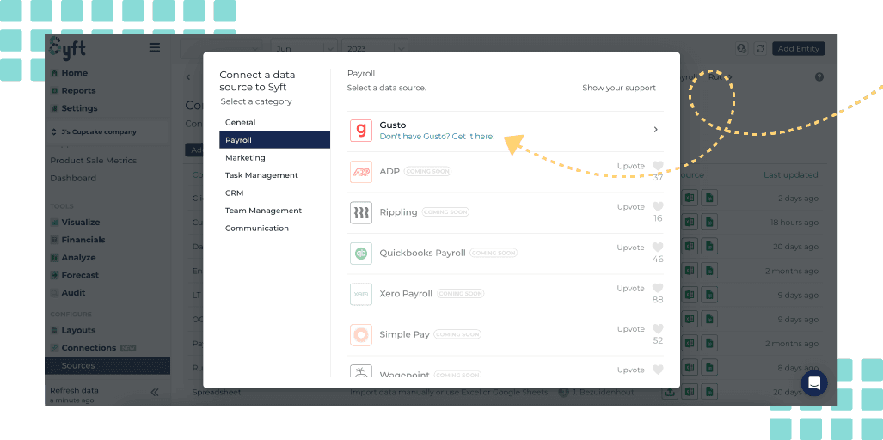Click the "Show your support" text
The height and width of the screenshot is (440, 883).
tap(619, 88)
